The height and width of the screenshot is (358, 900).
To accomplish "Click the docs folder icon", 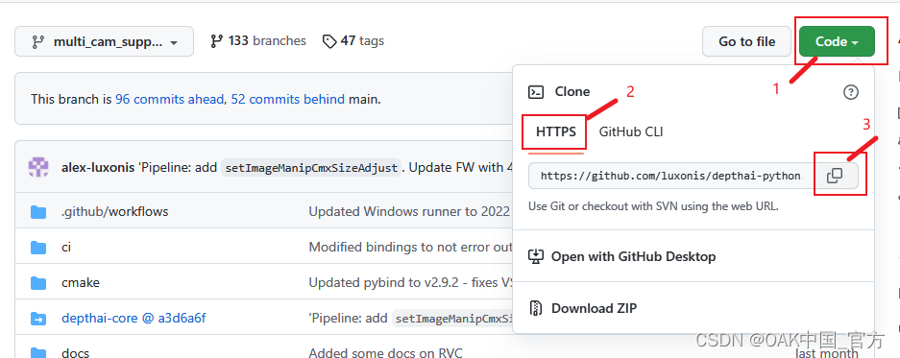I will tap(38, 353).
